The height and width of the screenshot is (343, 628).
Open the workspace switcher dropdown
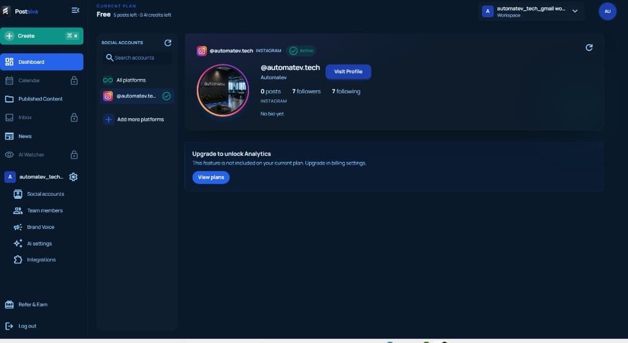(x=531, y=12)
